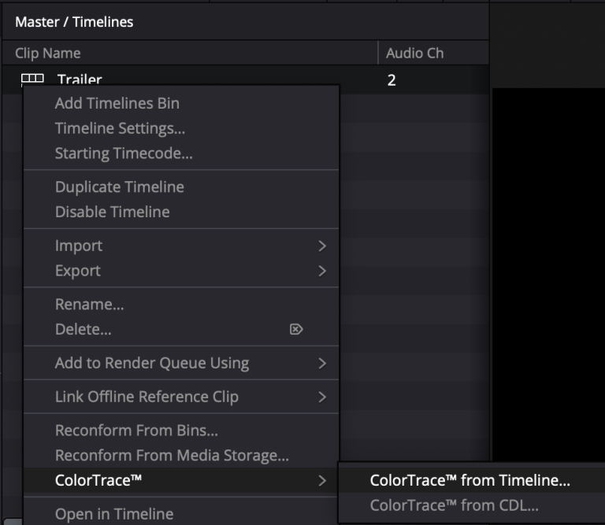This screenshot has height=525, width=605.
Task: Select Disable Timeline entry
Action: [181, 212]
